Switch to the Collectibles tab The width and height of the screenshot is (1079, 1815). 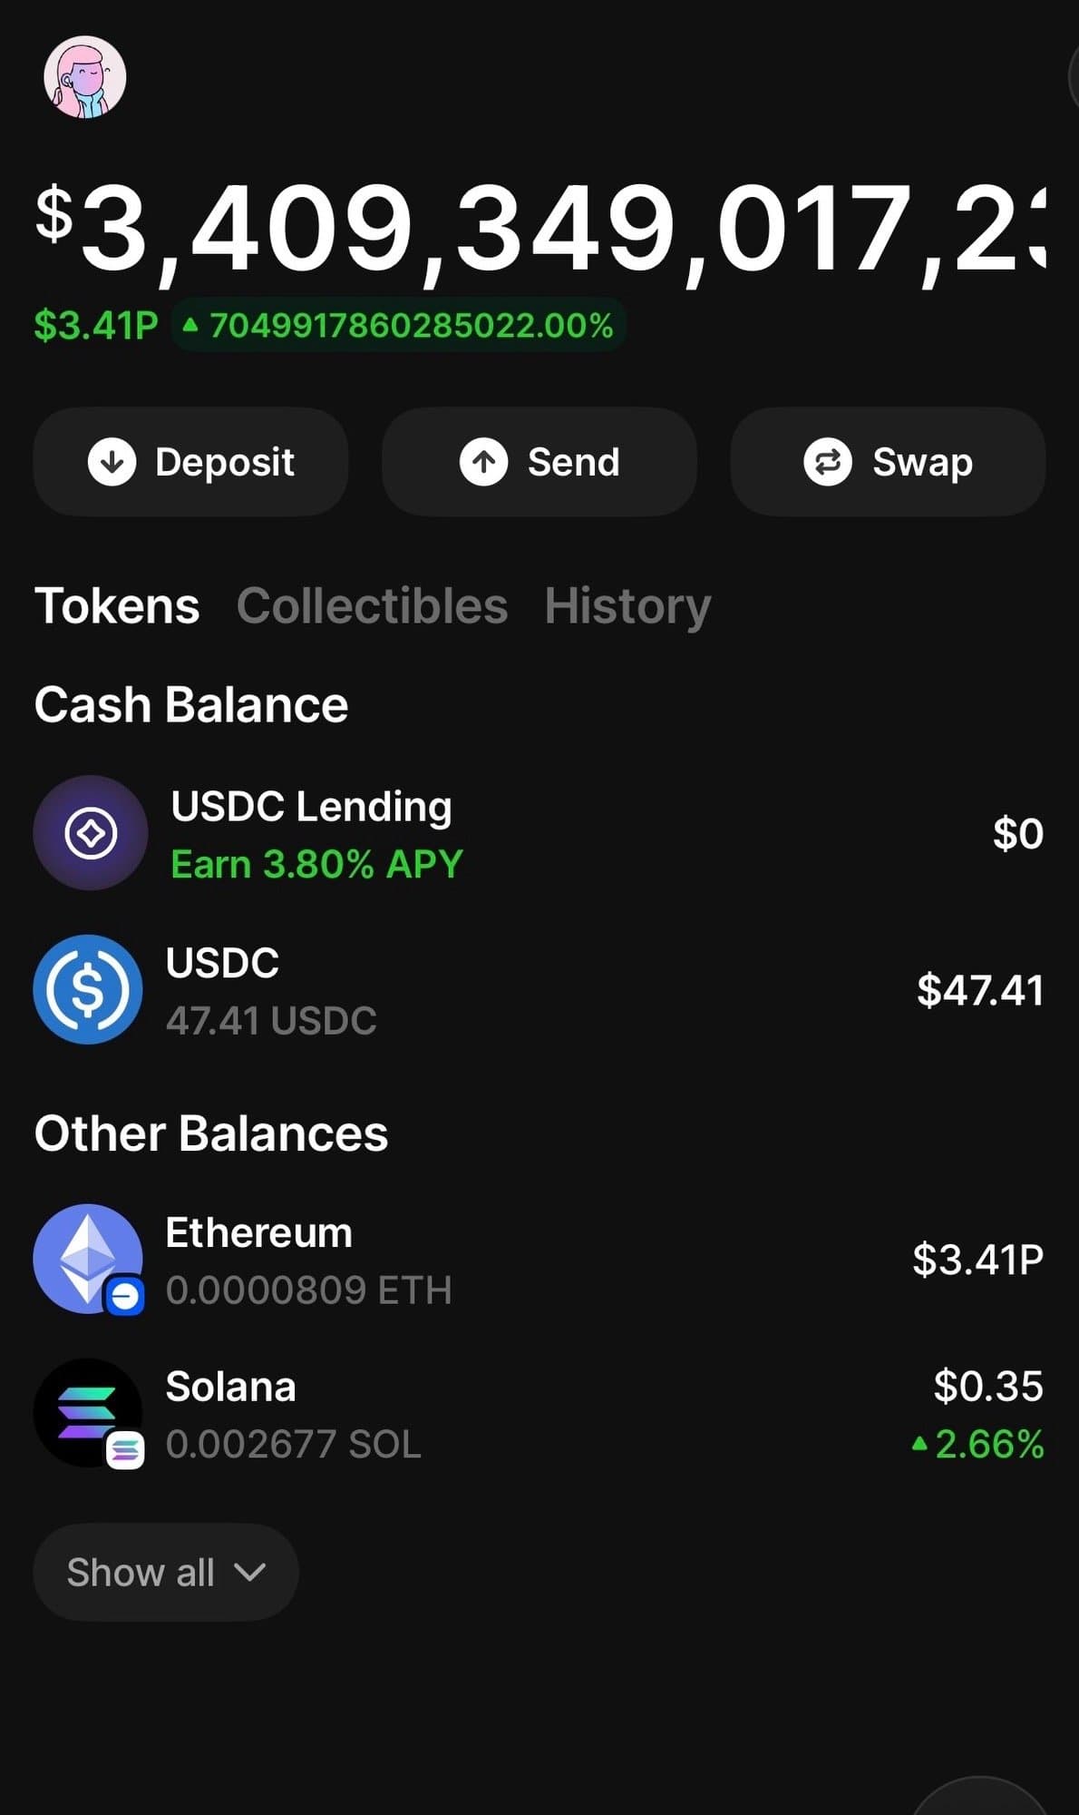(372, 605)
